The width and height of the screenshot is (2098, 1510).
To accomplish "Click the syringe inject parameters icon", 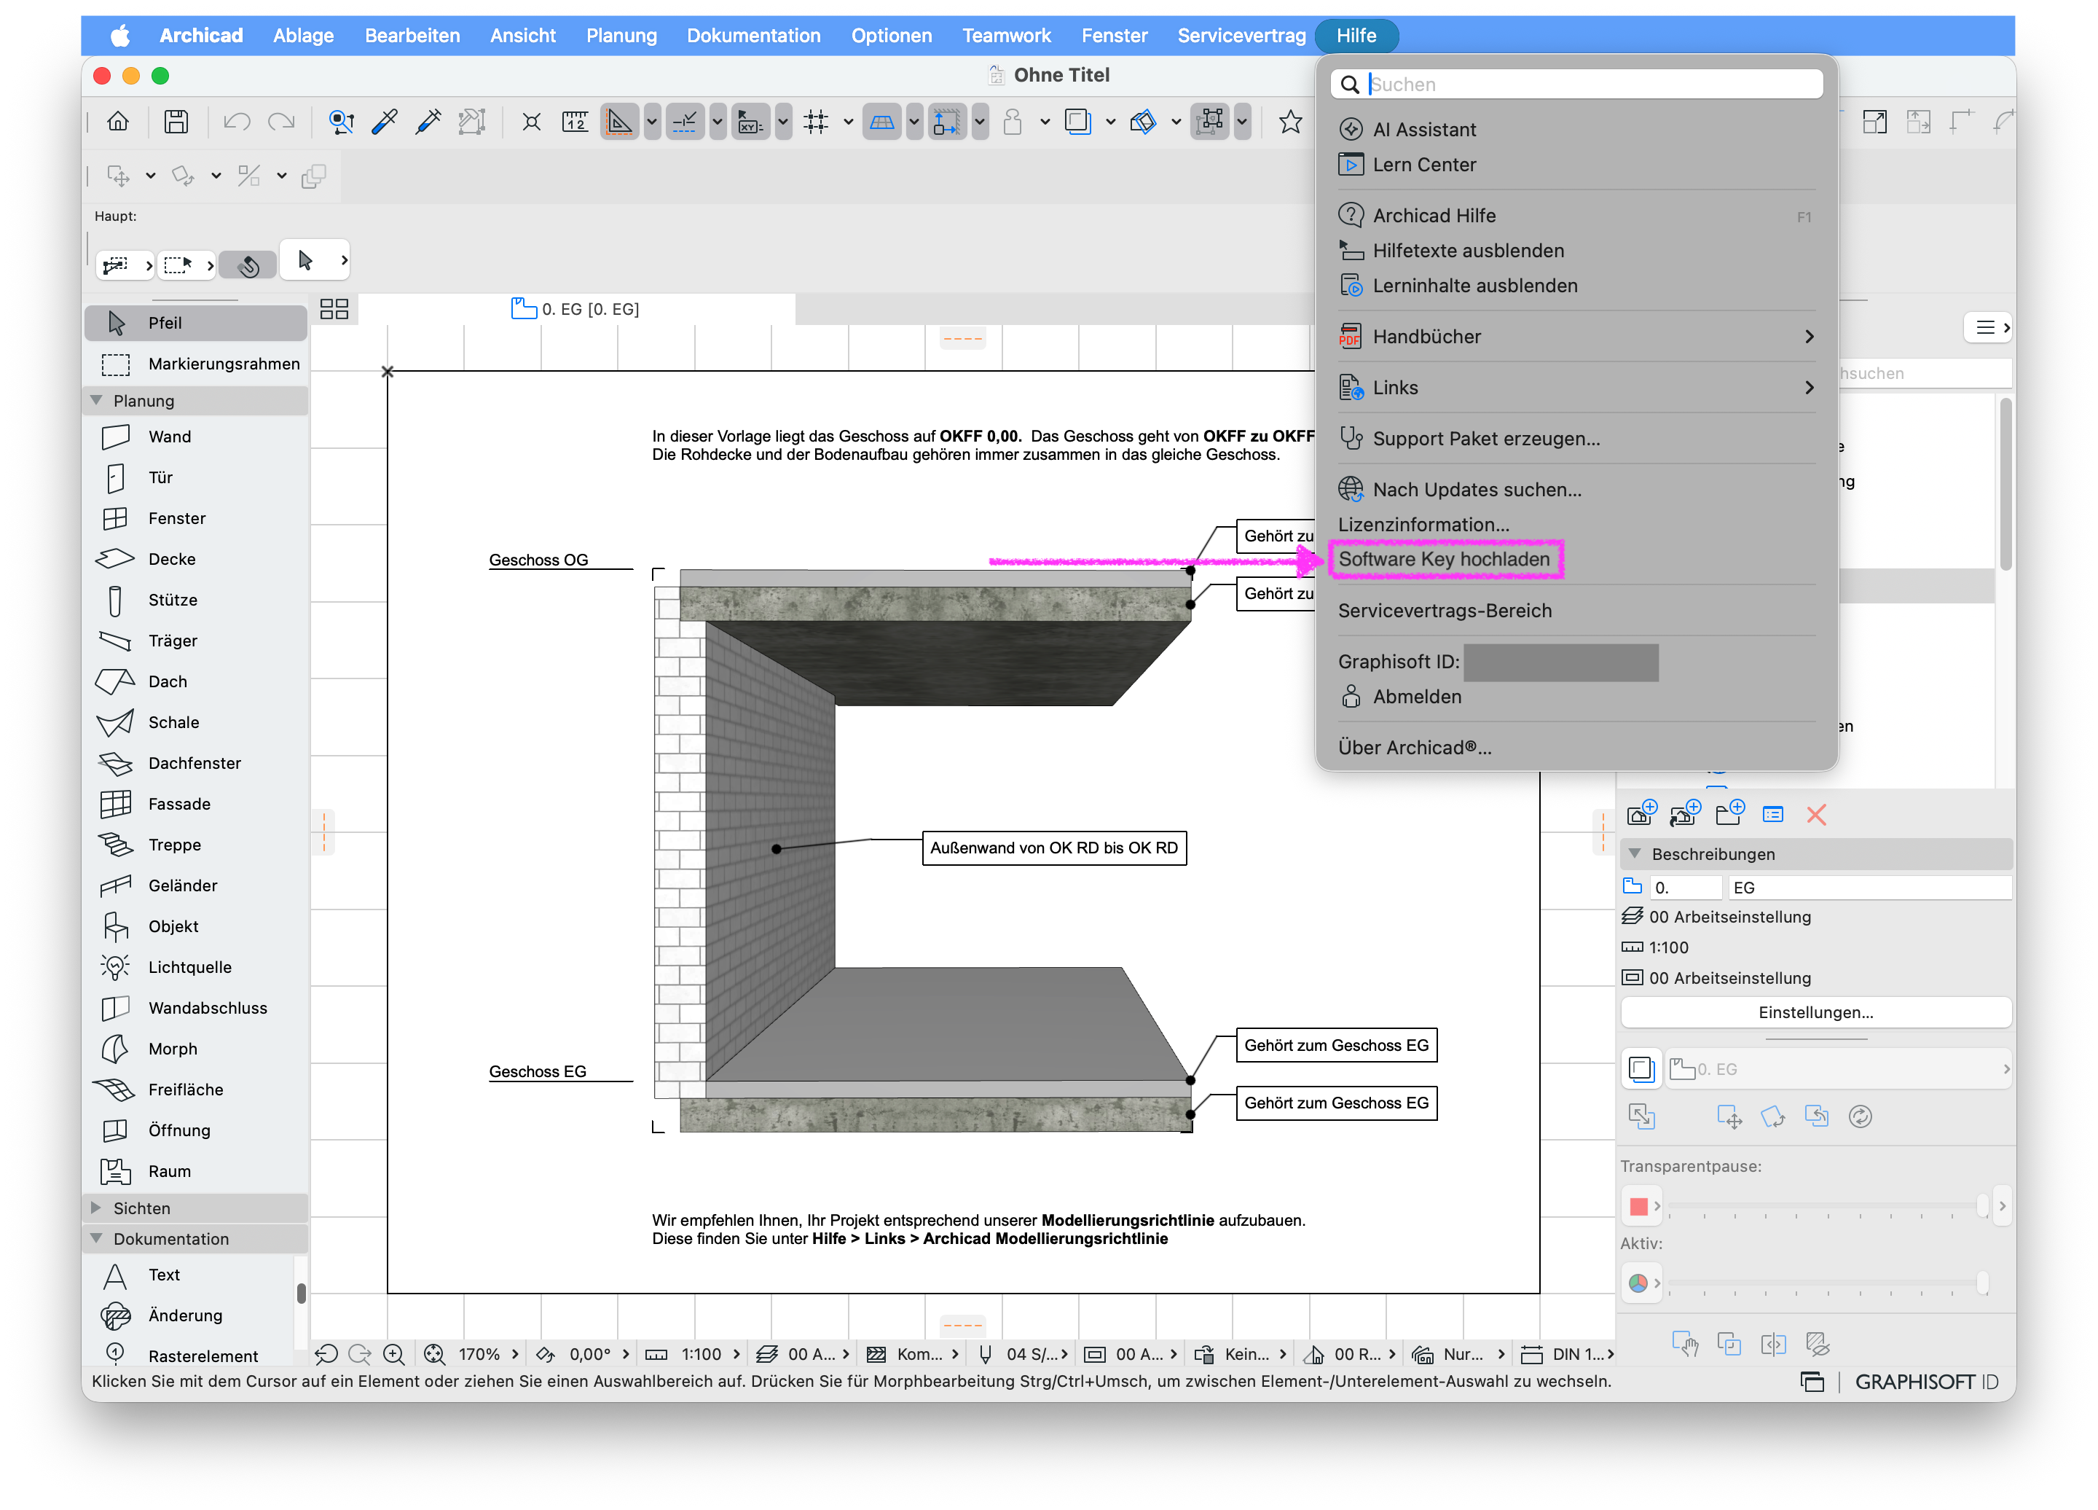I will [428, 121].
